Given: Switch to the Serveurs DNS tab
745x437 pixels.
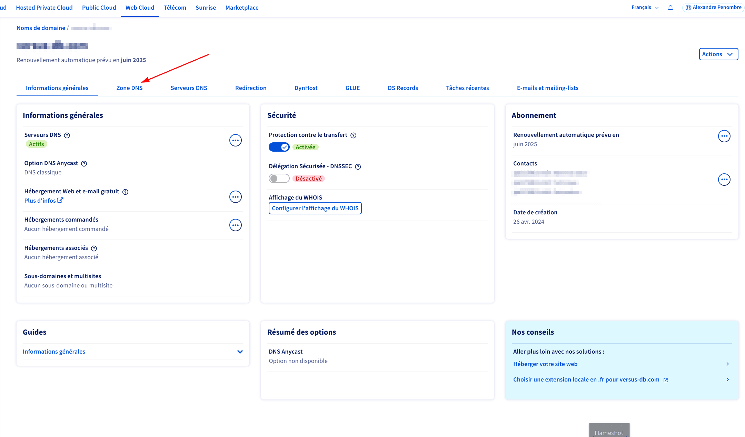Looking at the screenshot, I should point(189,88).
